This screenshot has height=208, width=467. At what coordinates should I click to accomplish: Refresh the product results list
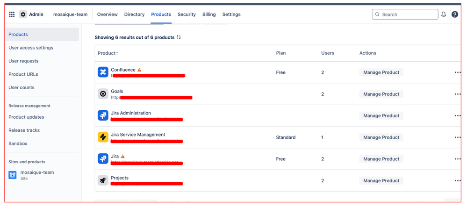pyautogui.click(x=179, y=37)
